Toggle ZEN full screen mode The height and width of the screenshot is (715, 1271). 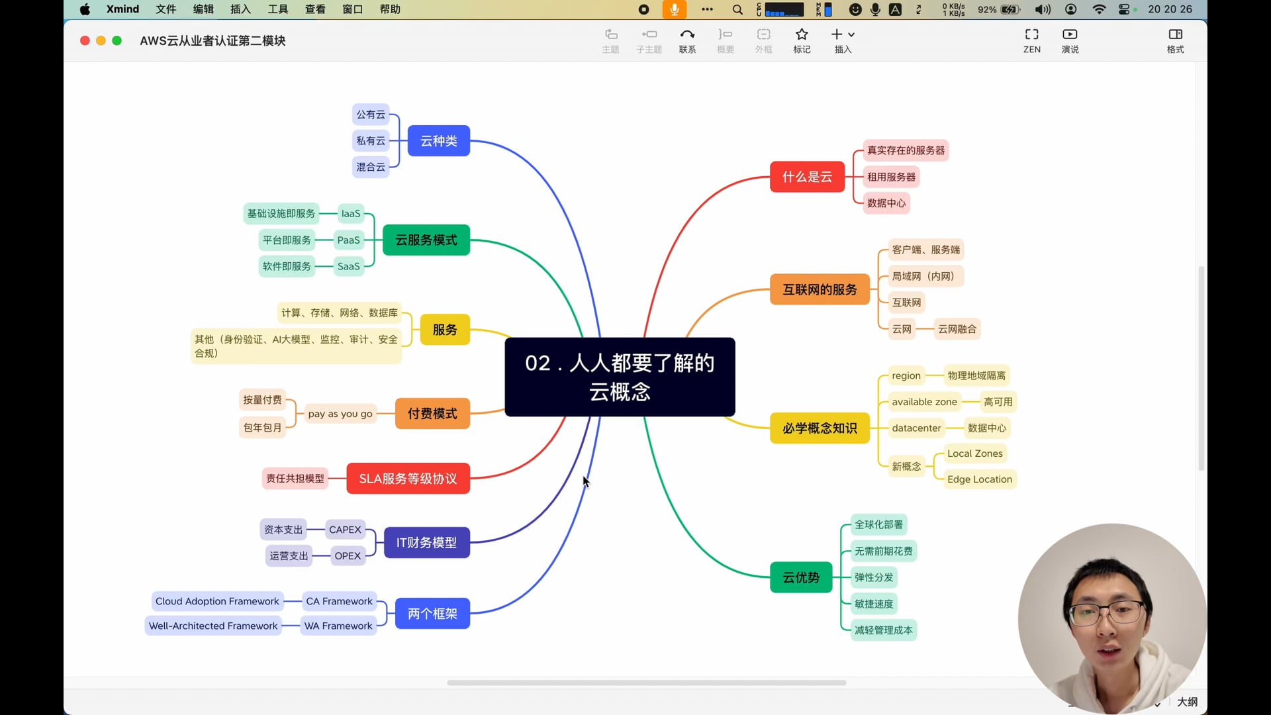pyautogui.click(x=1031, y=40)
